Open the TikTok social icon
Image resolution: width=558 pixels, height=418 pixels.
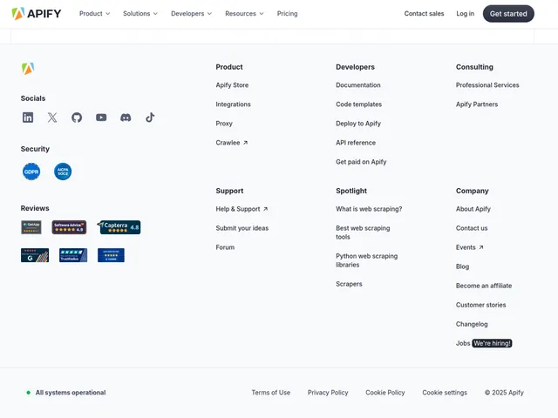click(x=150, y=118)
